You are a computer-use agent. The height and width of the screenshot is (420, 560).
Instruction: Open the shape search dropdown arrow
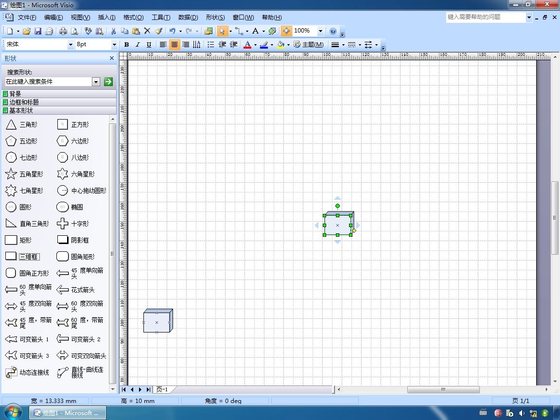96,82
